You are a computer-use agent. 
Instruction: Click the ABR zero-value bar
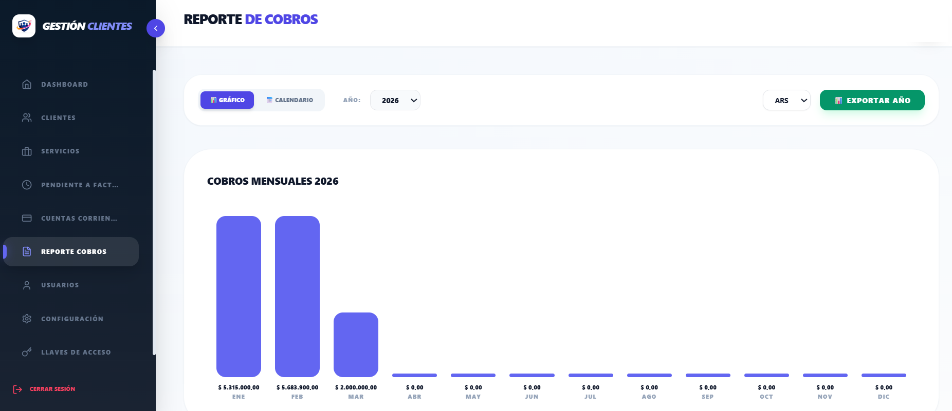click(414, 375)
